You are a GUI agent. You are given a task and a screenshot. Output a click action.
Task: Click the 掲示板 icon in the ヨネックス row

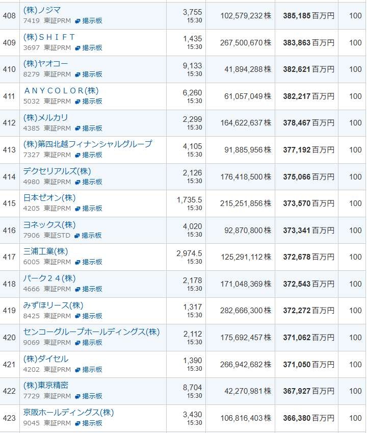(x=77, y=236)
